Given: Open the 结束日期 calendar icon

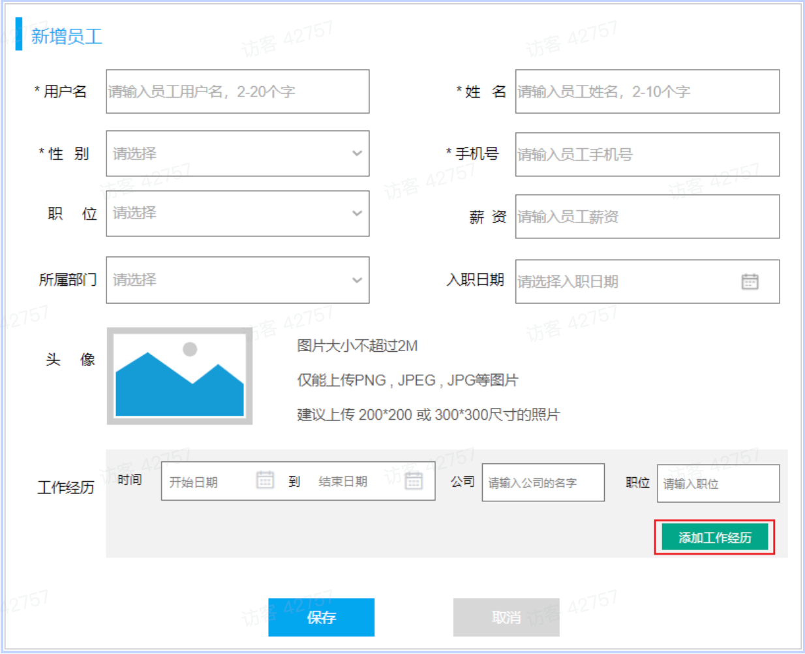Looking at the screenshot, I should tap(414, 481).
